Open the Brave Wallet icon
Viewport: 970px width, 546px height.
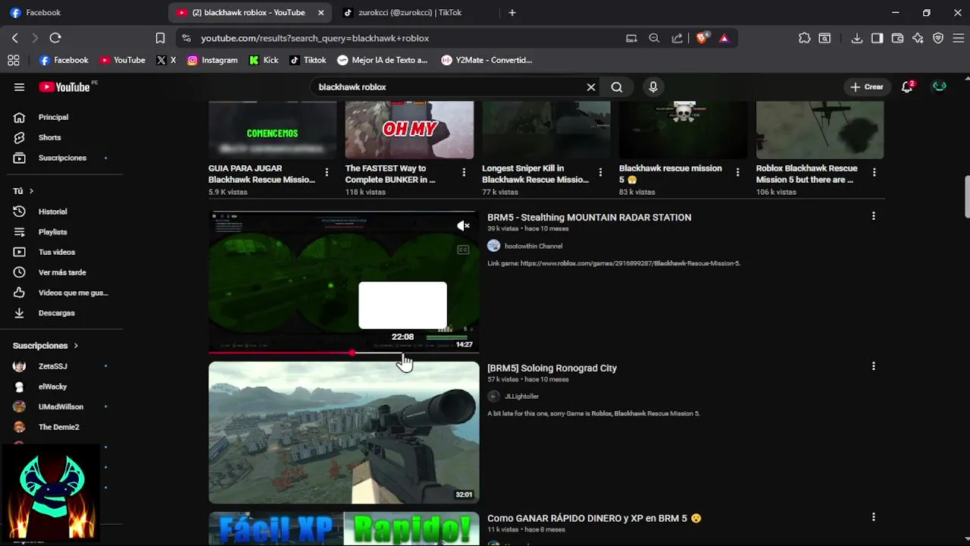coord(897,38)
